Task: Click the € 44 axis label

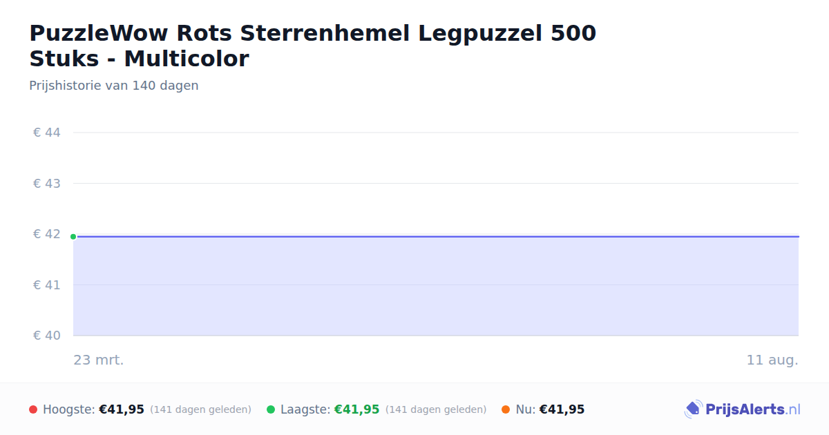Action: (x=47, y=133)
